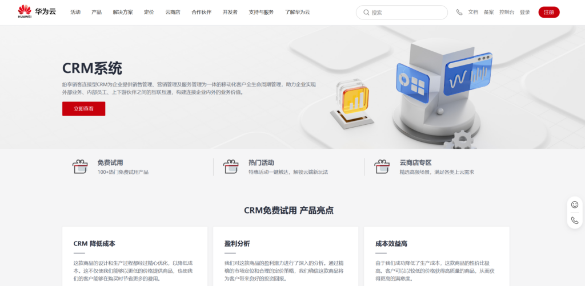Click the floating phone contact icon
The height and width of the screenshot is (286, 585).
pyautogui.click(x=575, y=220)
